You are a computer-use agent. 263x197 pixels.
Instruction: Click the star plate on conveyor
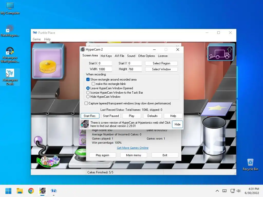217,109
